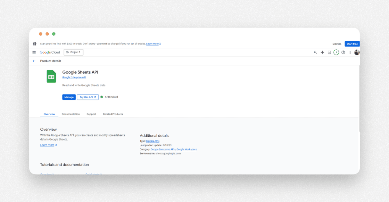Go back using the Product details arrow
The image size is (389, 202).
[34, 61]
